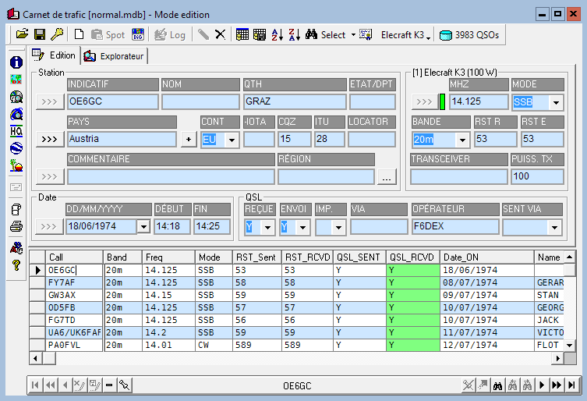Click the green QSL_RCVD cell for GW3AX
Screen dimensions: 587x401
coord(412,295)
